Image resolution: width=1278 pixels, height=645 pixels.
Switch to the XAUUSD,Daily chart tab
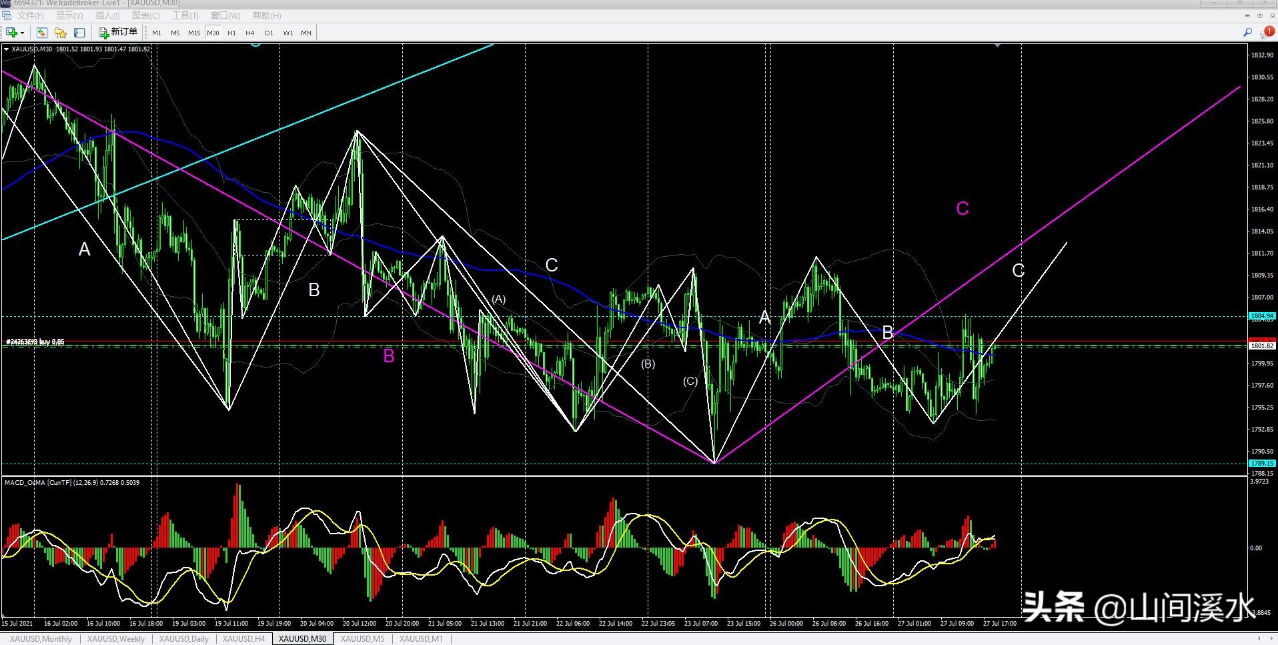pyautogui.click(x=184, y=639)
